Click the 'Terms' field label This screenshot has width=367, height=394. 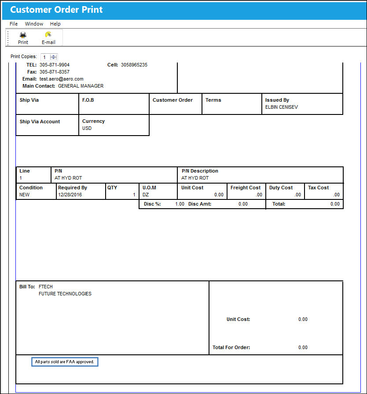pos(213,100)
